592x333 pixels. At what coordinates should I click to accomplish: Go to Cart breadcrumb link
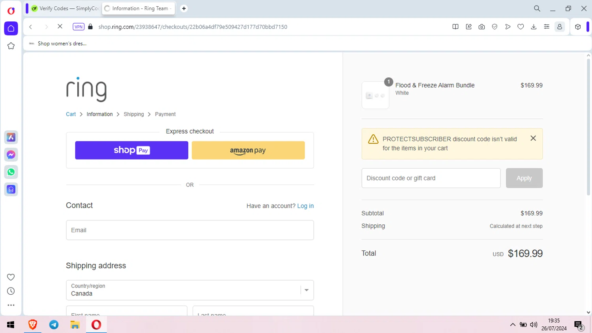click(71, 114)
